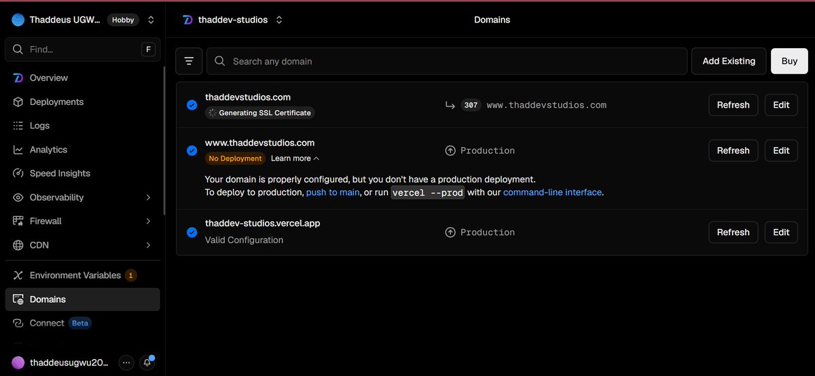This screenshot has width=815, height=376.
Task: Click the No Deployment warning badge
Action: [236, 159]
